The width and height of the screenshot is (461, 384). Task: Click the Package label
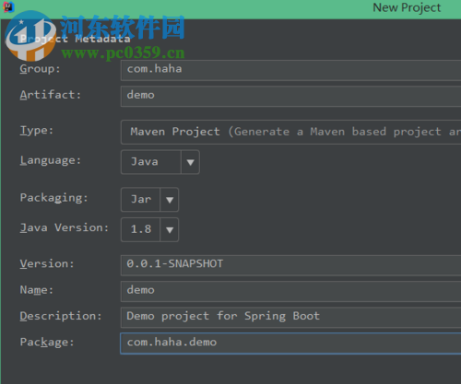point(47,343)
